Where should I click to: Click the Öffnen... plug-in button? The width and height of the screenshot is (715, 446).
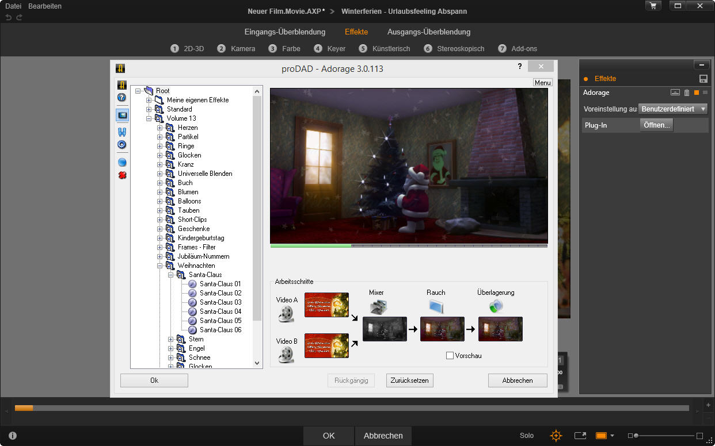click(x=656, y=125)
